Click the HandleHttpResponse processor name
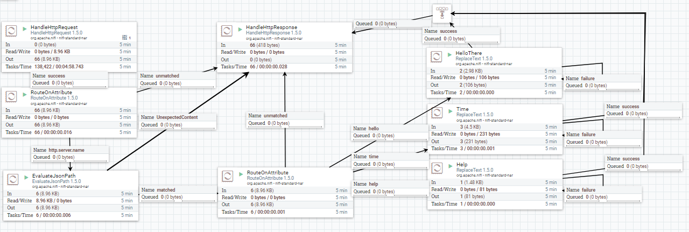The image size is (689, 232). point(272,27)
